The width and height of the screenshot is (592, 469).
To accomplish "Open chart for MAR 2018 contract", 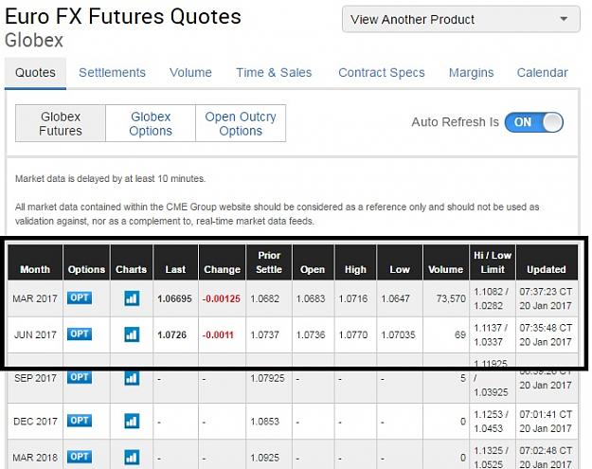I will [x=132, y=458].
